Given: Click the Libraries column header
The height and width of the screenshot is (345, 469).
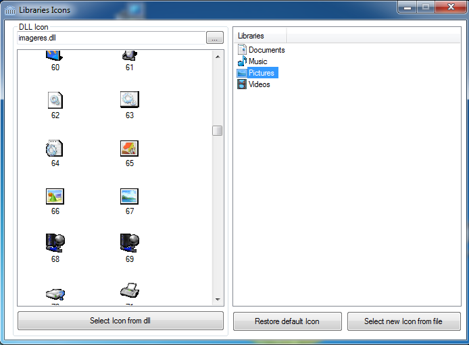Looking at the screenshot, I should [x=260, y=36].
